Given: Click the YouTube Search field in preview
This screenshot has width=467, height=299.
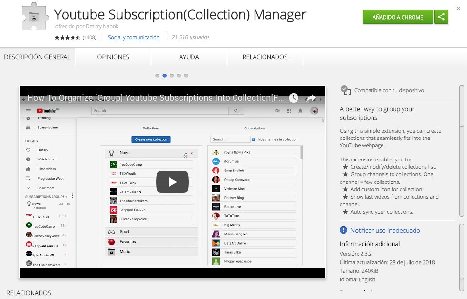Looking at the screenshot, I should (x=160, y=111).
